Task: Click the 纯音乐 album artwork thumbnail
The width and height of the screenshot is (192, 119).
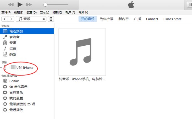Action: click(82, 52)
